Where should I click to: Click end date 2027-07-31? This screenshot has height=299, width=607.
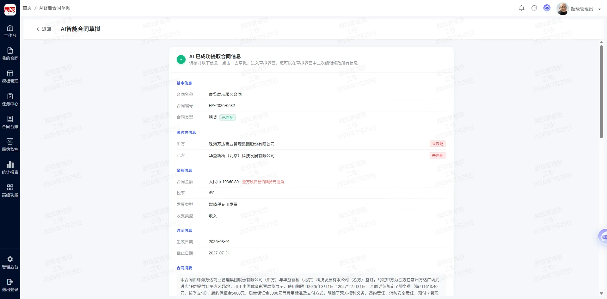(x=219, y=253)
